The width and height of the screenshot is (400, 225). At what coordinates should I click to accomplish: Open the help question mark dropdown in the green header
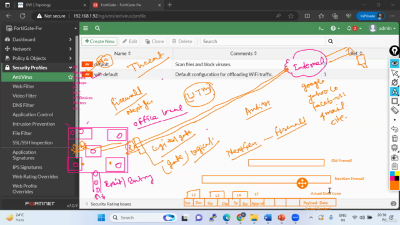pos(335,28)
